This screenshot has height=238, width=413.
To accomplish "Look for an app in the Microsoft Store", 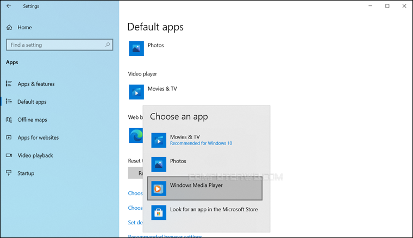I will pos(205,212).
